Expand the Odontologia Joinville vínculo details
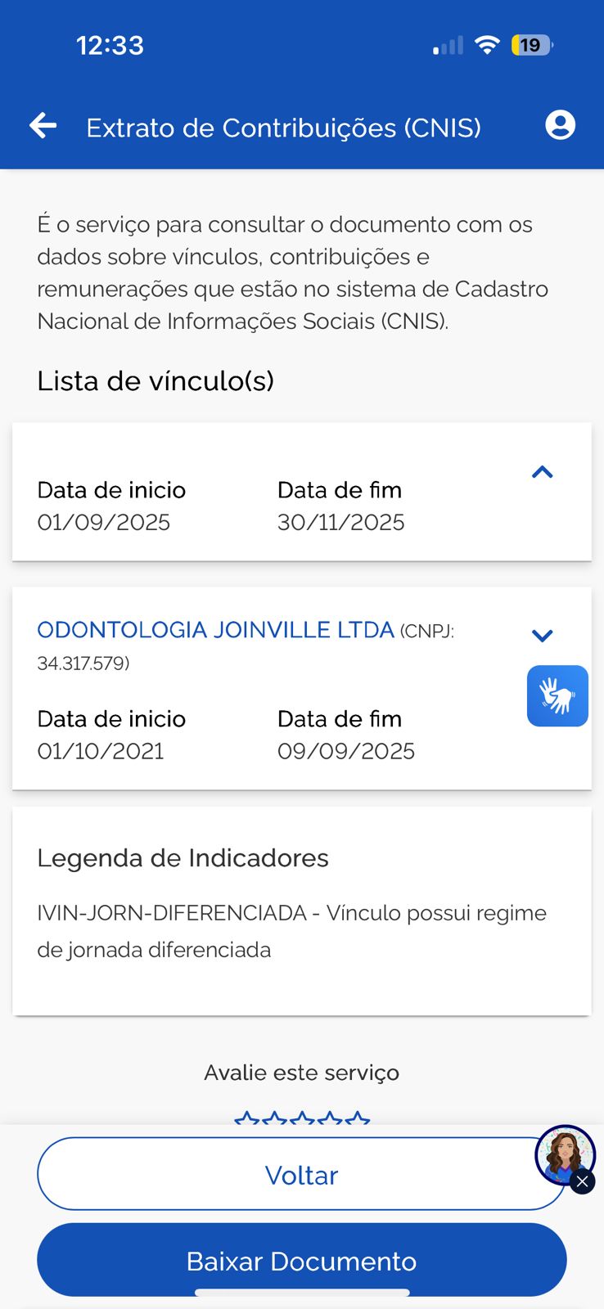 [542, 636]
